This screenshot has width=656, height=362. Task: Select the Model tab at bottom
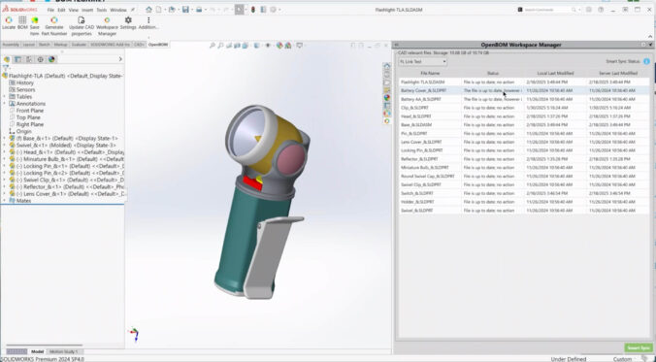click(37, 351)
